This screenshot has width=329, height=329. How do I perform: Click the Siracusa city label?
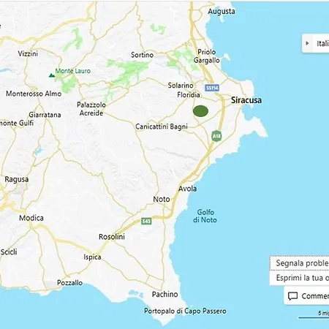point(246,100)
